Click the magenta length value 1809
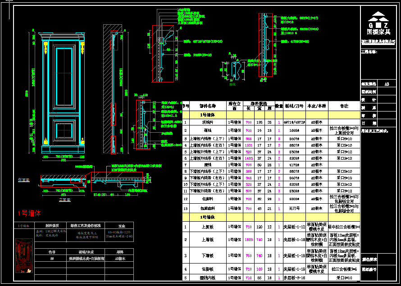The height and width of the screenshot is (286, 401). (x=248, y=240)
